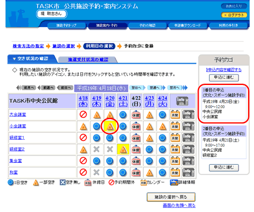Open the monthly calendar icon for 大会議室
The width and height of the screenshot is (254, 212).
tap(175, 114)
